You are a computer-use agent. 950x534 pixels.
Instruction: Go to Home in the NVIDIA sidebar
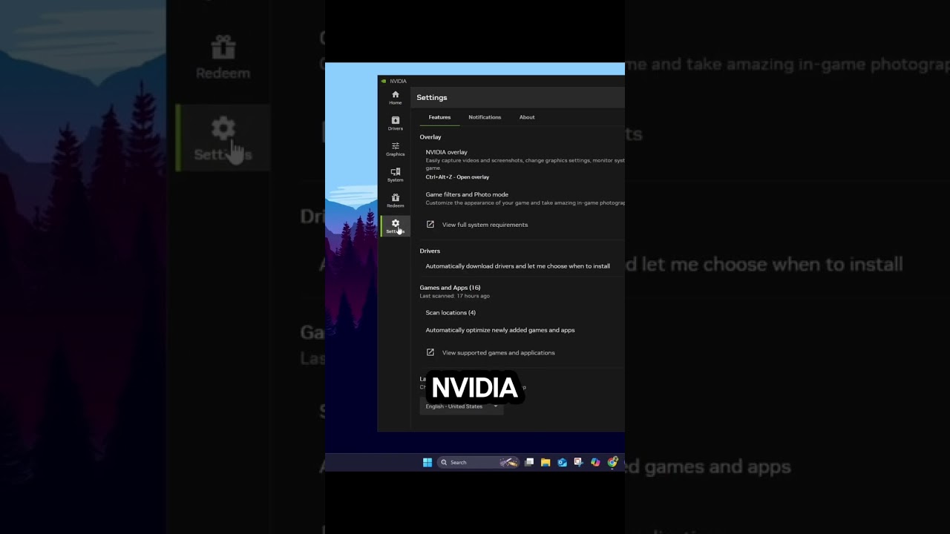(395, 97)
